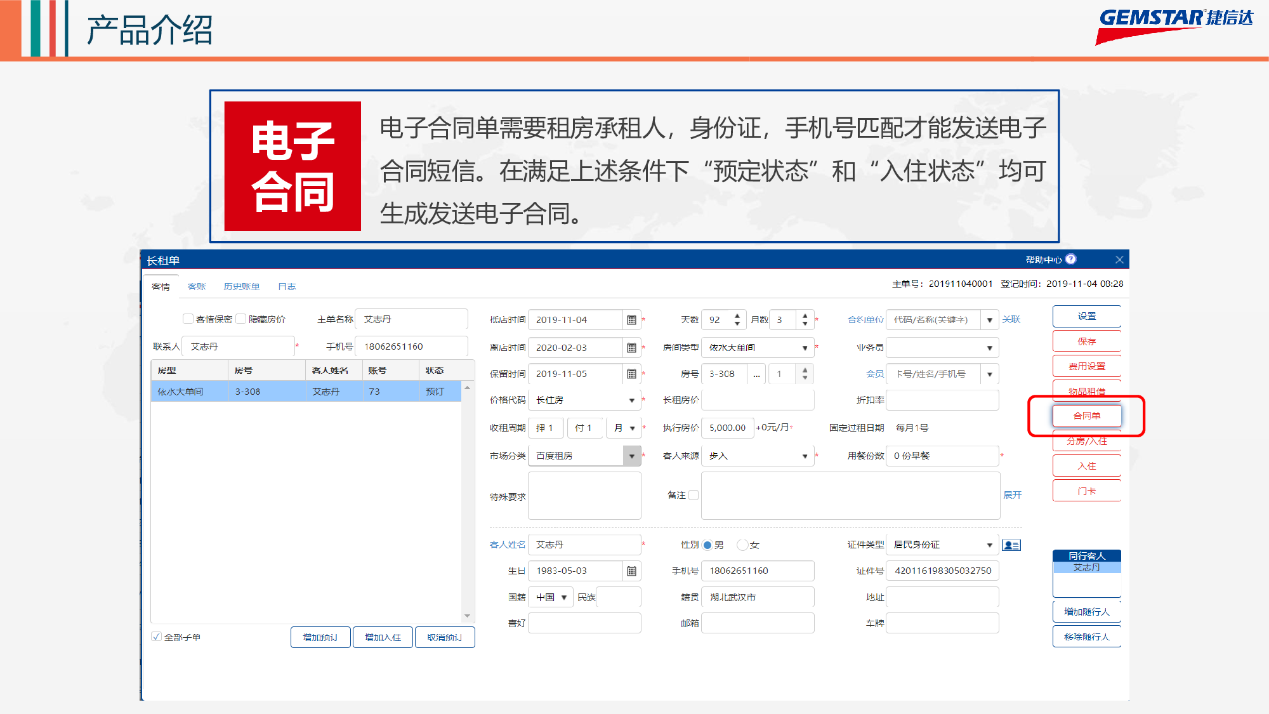Click the room count stepper next to 房号
This screenshot has width=1269, height=714.
pos(805,374)
